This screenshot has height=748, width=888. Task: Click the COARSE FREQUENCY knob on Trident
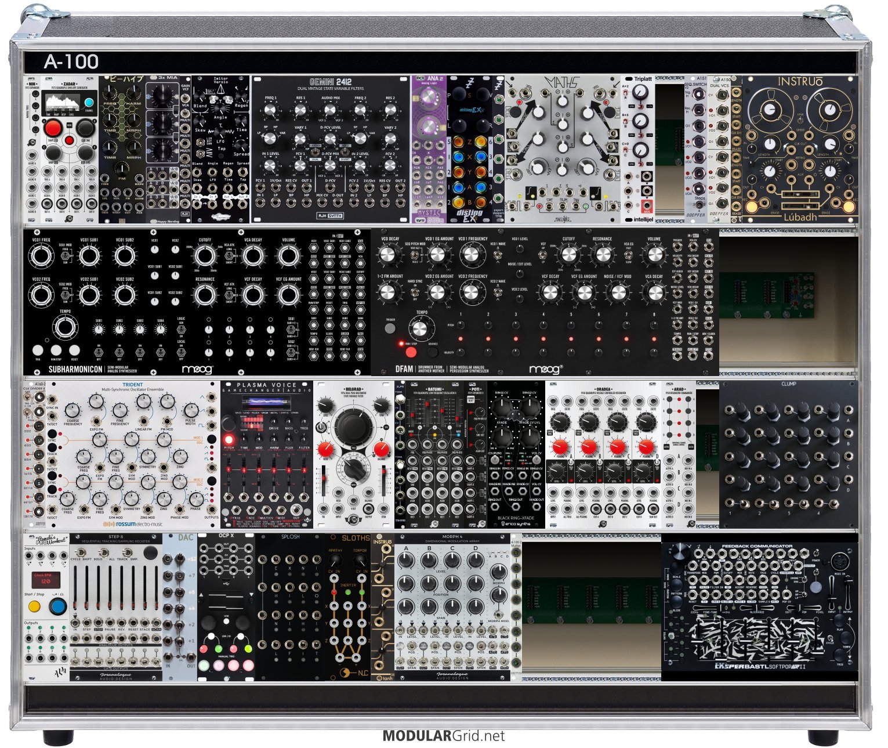click(73, 410)
